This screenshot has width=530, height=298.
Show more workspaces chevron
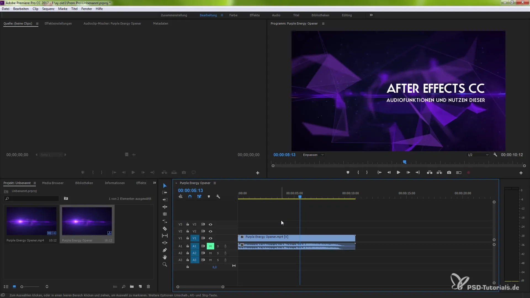[x=371, y=15]
